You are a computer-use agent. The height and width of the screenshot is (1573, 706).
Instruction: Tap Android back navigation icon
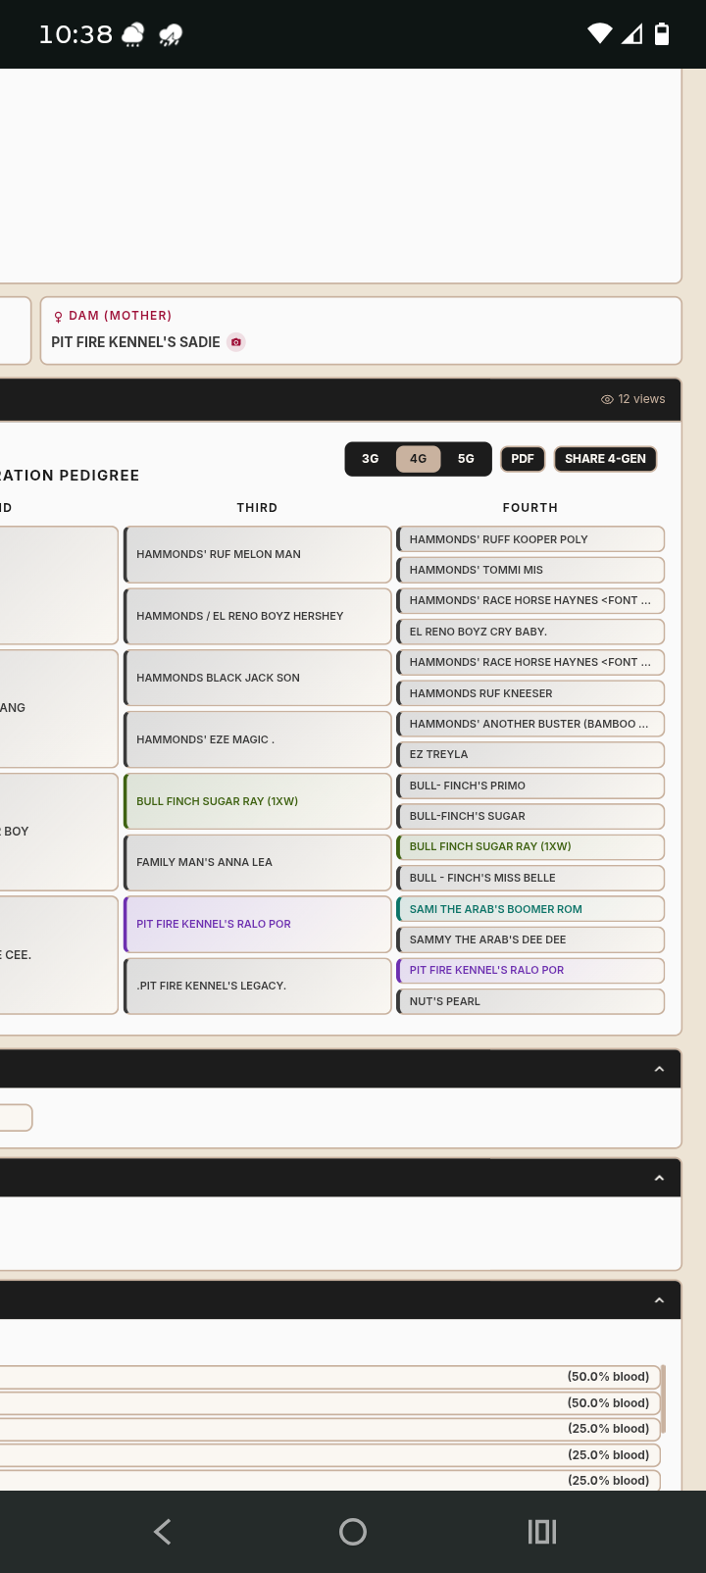pyautogui.click(x=163, y=1532)
